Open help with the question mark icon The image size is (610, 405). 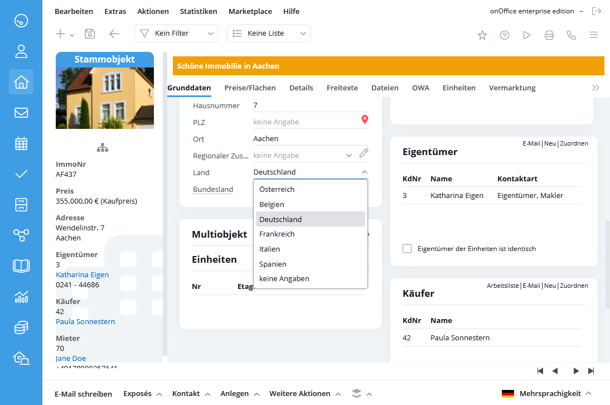pos(505,35)
